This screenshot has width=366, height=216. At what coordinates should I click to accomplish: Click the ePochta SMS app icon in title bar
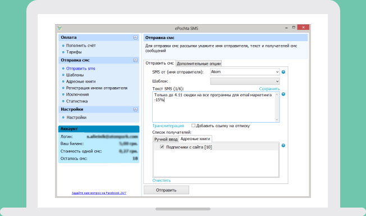click(60, 28)
